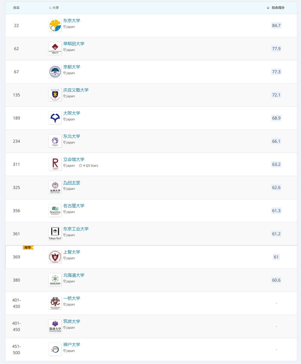Click the Nagoya University logo
The height and width of the screenshot is (364, 301).
[x=55, y=211]
